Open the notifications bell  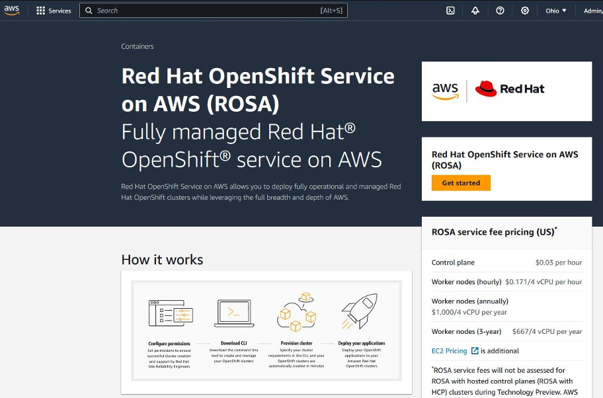[x=475, y=11]
